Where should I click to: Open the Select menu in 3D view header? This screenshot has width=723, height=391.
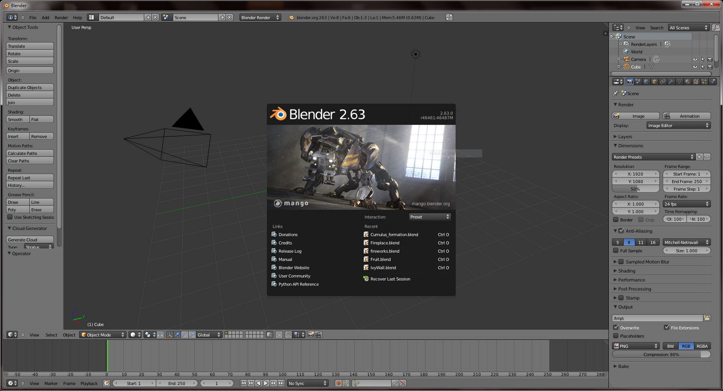52,335
